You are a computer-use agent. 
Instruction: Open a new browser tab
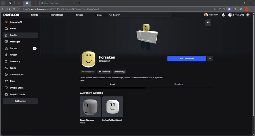click(x=79, y=3)
